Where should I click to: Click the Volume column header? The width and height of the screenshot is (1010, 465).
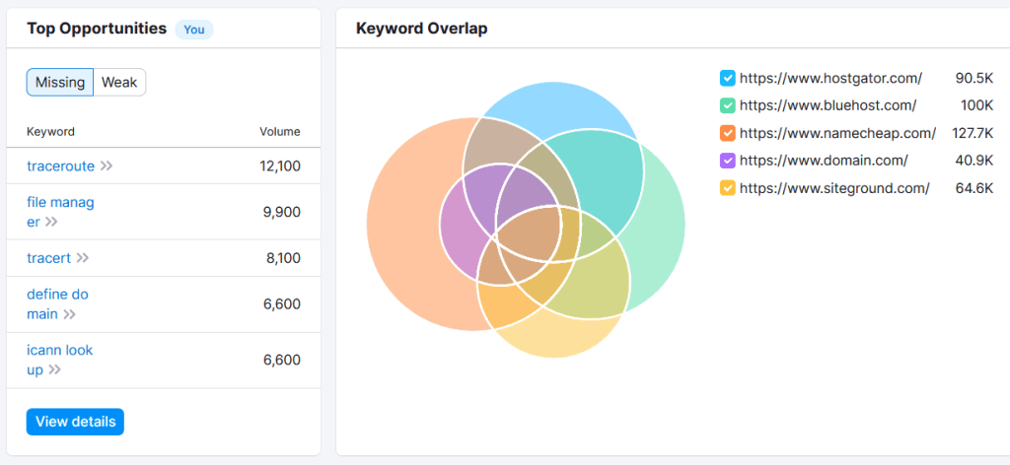coord(279,132)
